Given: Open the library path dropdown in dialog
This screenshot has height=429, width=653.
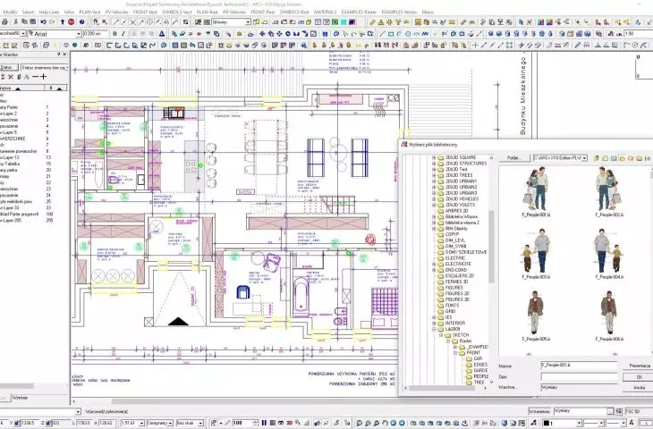Looking at the screenshot, I should 585,158.
